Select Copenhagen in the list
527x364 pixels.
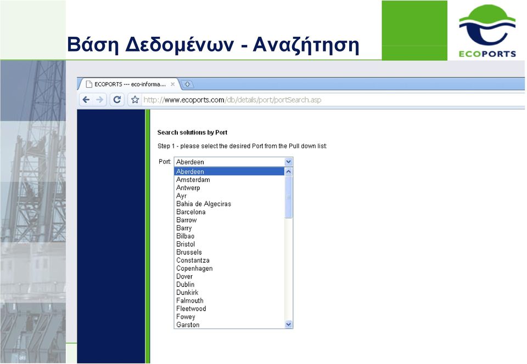coord(229,268)
